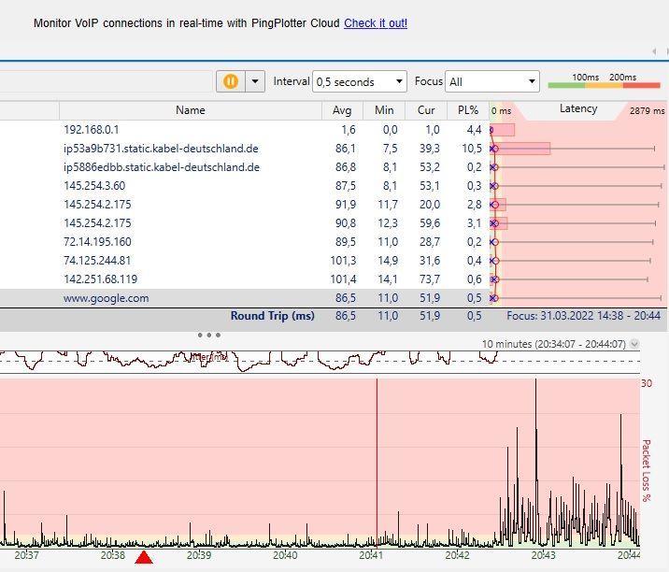Sort by the Avg column header

(x=342, y=110)
